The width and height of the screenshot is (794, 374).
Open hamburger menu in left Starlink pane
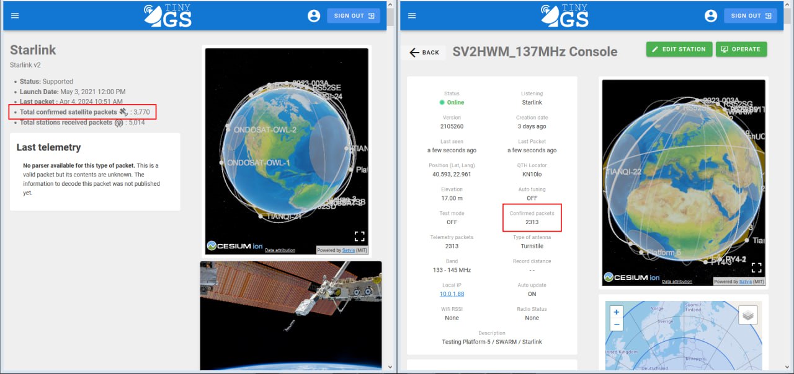tap(15, 16)
